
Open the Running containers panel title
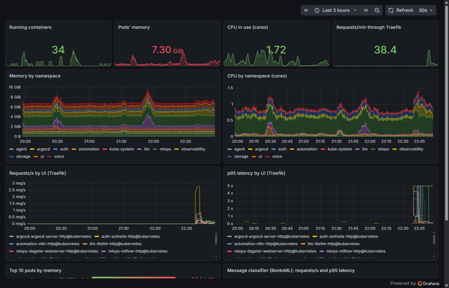click(x=30, y=27)
